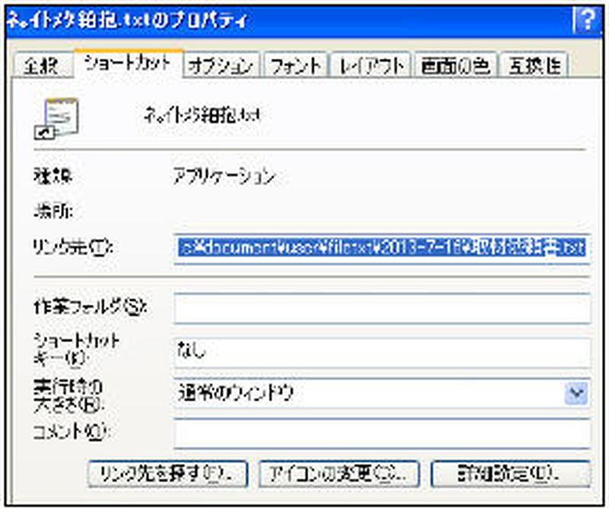
Task: Focus the 作業フォルダ text field
Action: pyautogui.click(x=381, y=308)
